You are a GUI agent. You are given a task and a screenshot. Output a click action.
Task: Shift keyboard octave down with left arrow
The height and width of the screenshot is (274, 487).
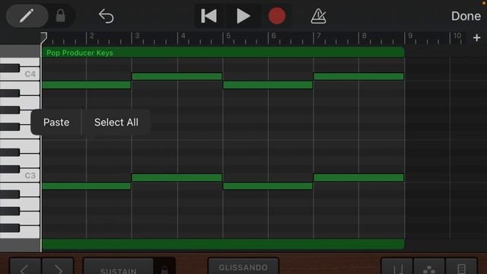[25, 266]
